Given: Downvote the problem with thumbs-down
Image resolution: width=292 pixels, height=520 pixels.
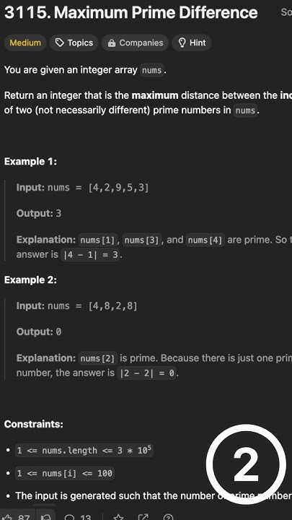Looking at the screenshot, I should 45,516.
